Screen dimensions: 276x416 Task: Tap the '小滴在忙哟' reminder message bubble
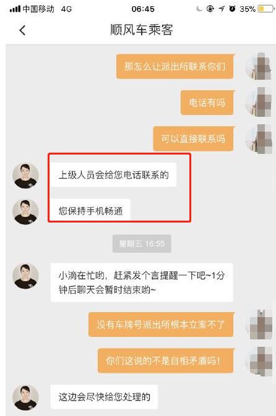pos(142,282)
